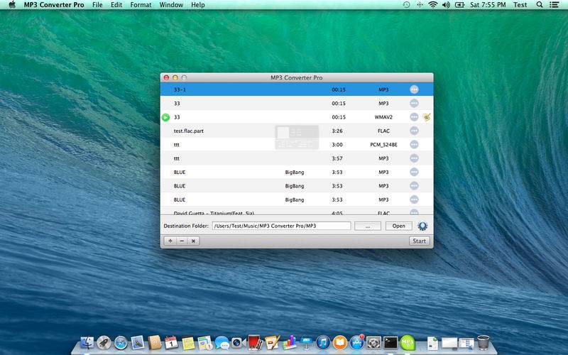568x355 pixels.
Task: Open Messages from the Dock
Action: pyautogui.click(x=222, y=342)
